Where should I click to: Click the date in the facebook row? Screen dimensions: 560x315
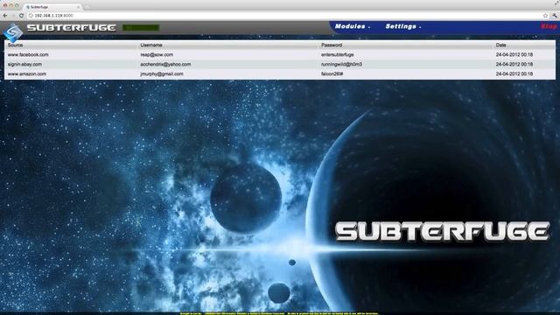514,54
